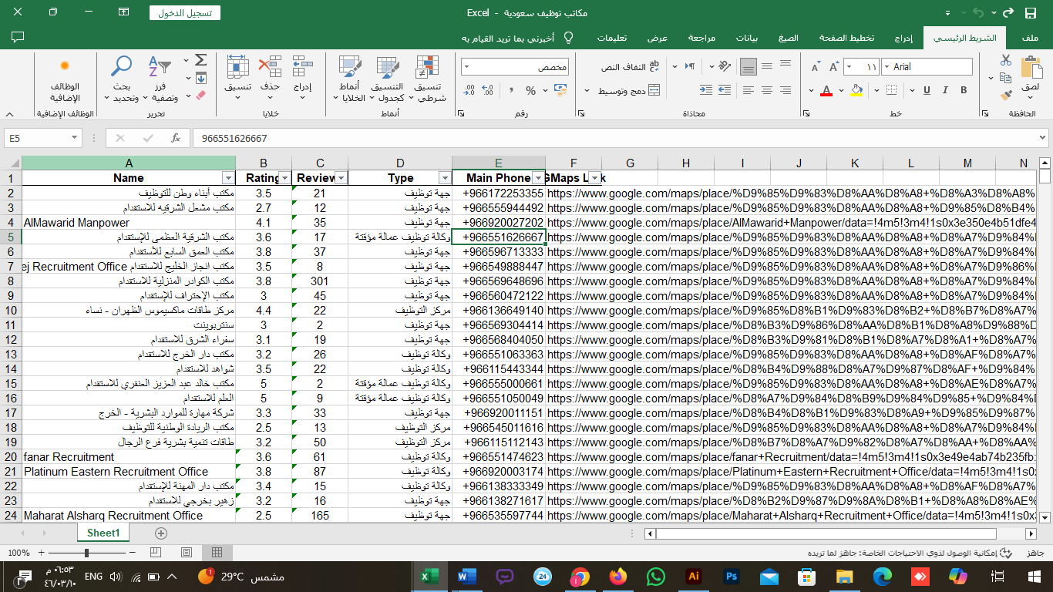1053x592 pixels.
Task: Click the yellow fill color bucket
Action: (856, 90)
